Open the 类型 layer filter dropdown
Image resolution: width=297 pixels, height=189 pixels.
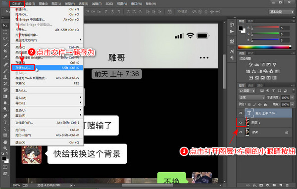247,91
